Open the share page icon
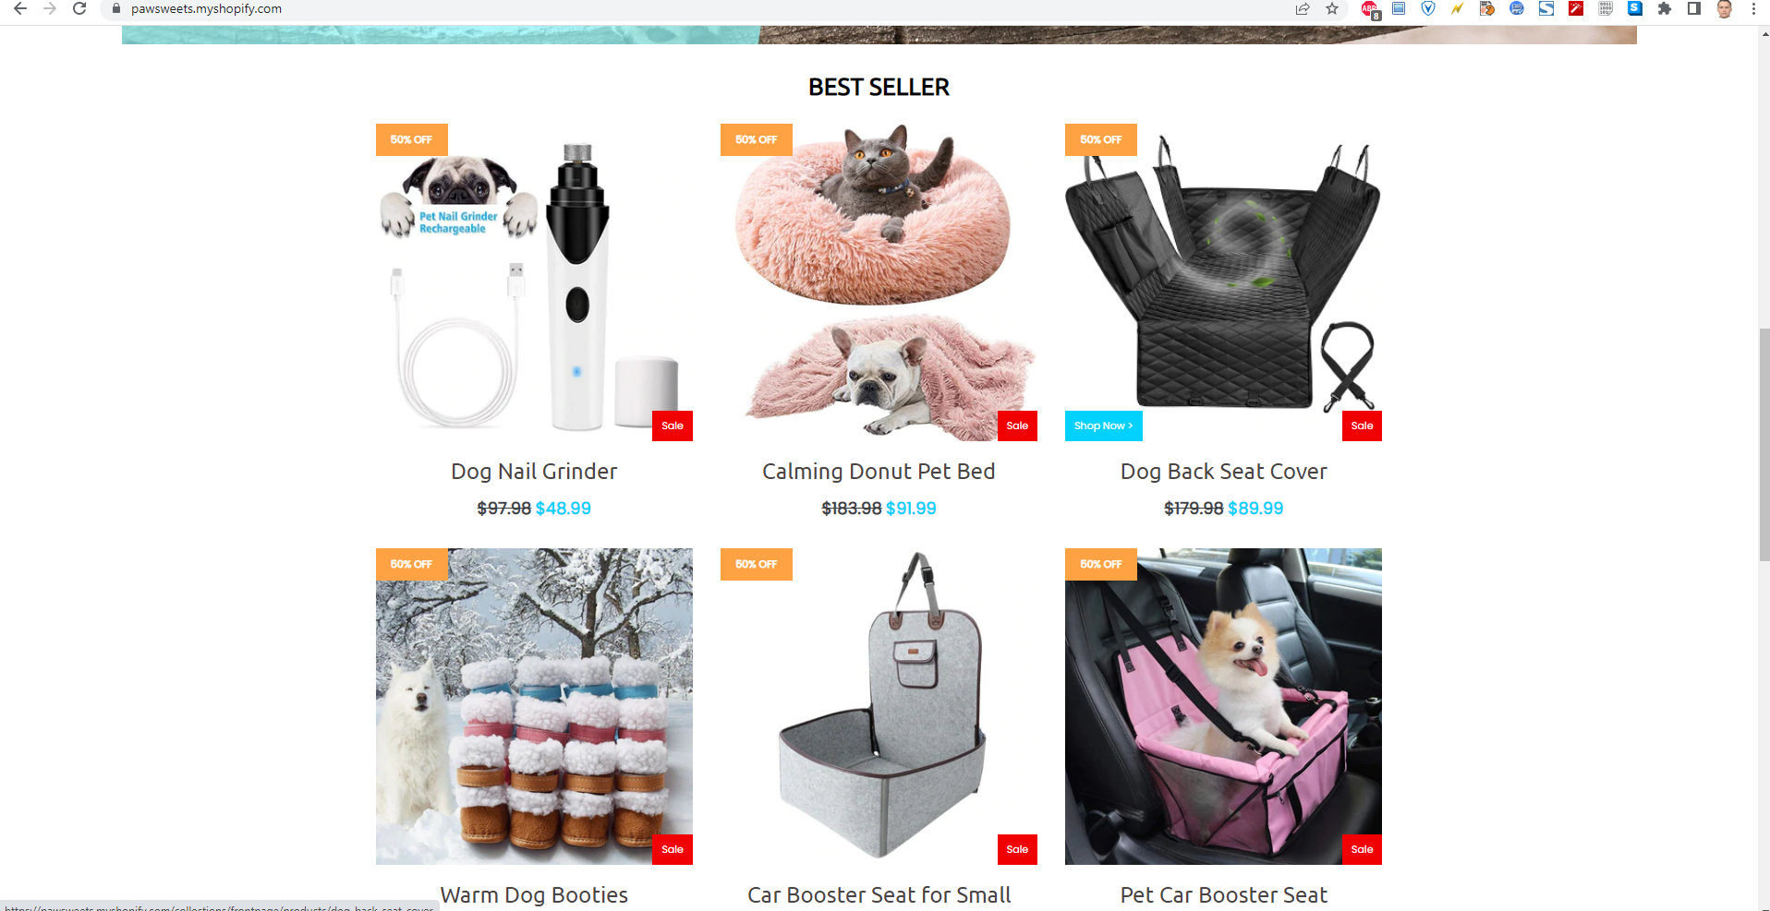The width and height of the screenshot is (1770, 911). click(x=1303, y=8)
